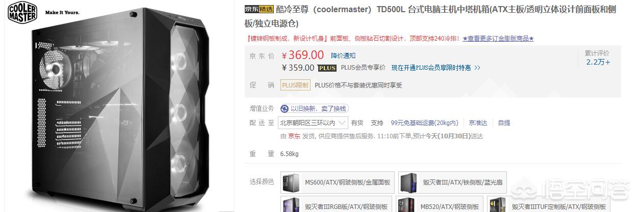Screen dimensions: 641x212
Task: Click the 京东 seller link in shipping info
Action: (294, 136)
